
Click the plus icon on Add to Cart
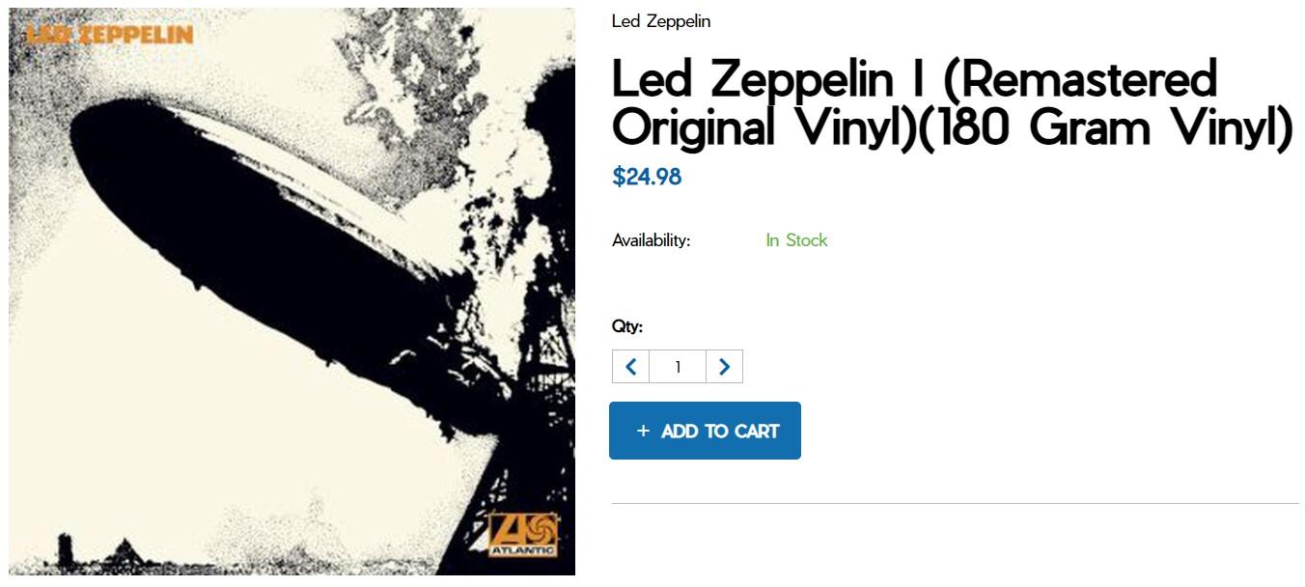[643, 431]
